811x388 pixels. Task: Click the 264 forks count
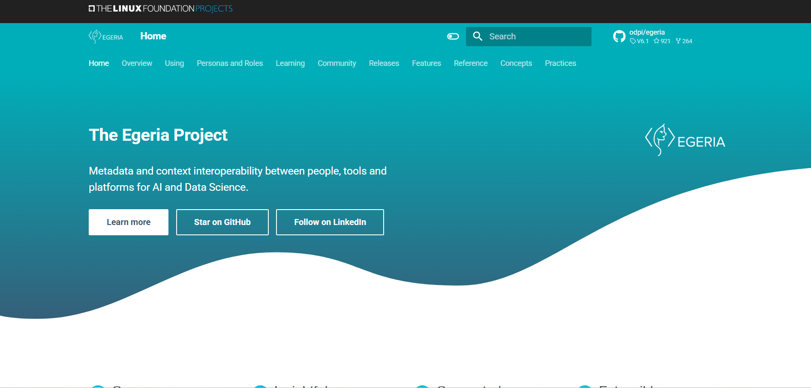684,41
